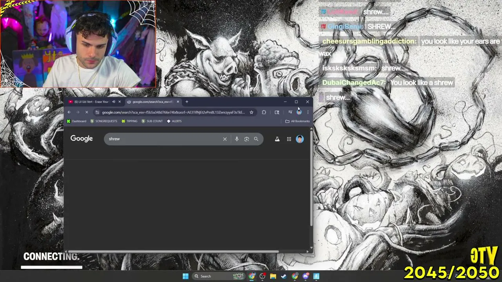502x282 pixels.
Task: Select the google.com/search tab
Action: point(153,102)
